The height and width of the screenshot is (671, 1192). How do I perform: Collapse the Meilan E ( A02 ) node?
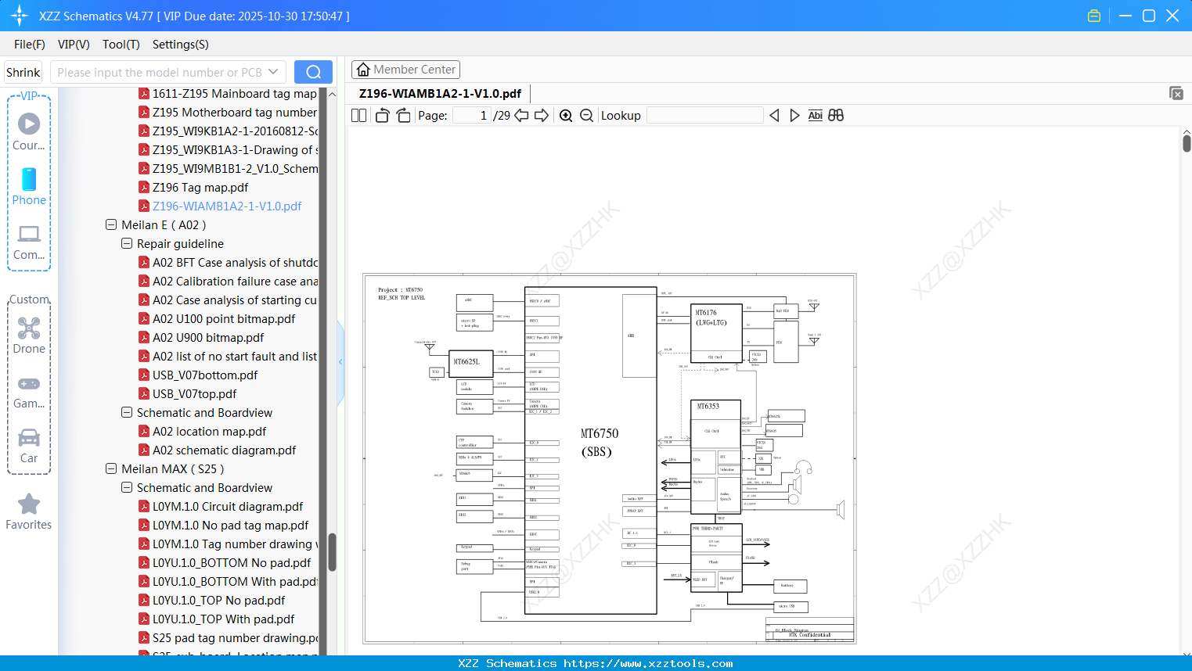(110, 224)
